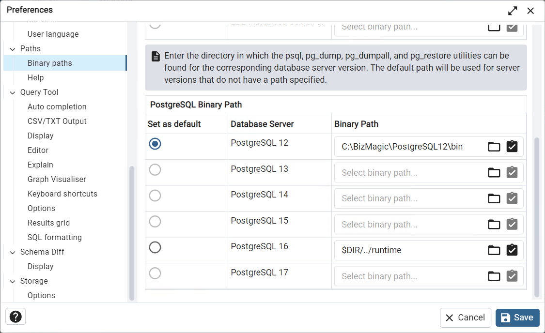Viewport: 545px width, 333px height.
Task: Maximize the Preferences dialog
Action: coord(513,11)
